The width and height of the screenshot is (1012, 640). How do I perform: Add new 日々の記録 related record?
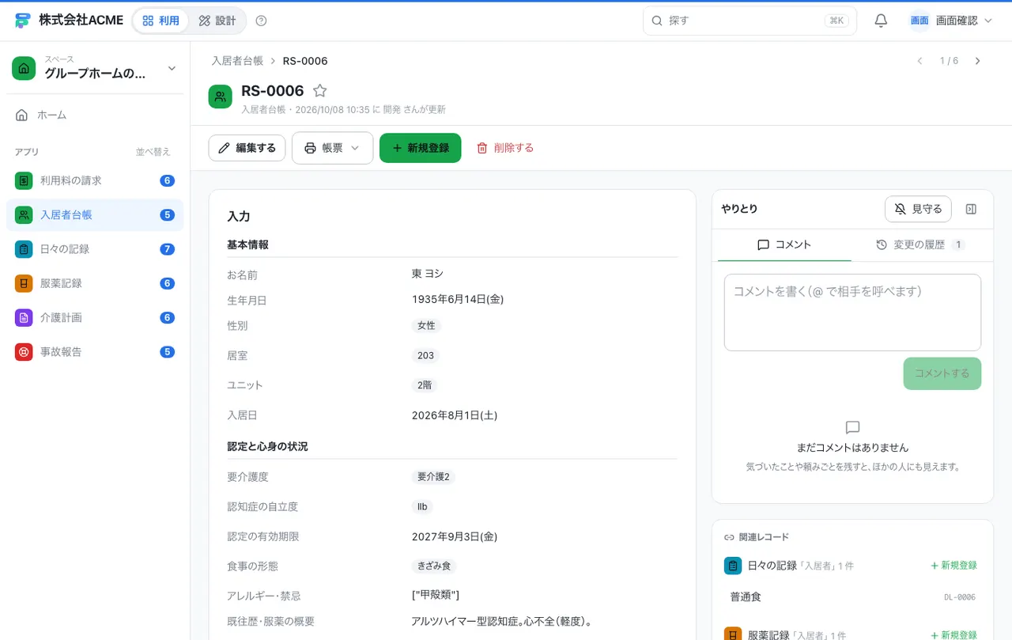point(953,566)
